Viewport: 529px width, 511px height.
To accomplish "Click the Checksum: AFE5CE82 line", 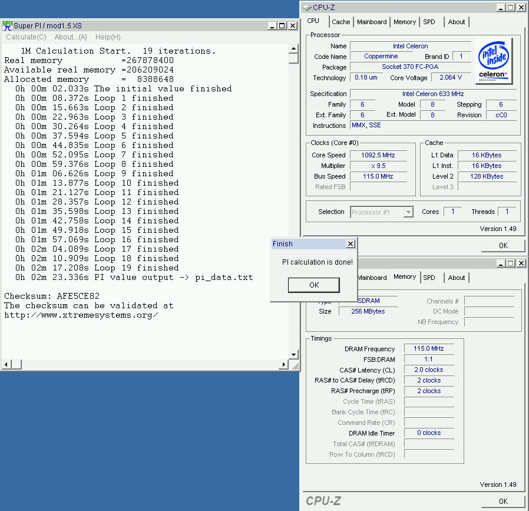I will pos(52,296).
